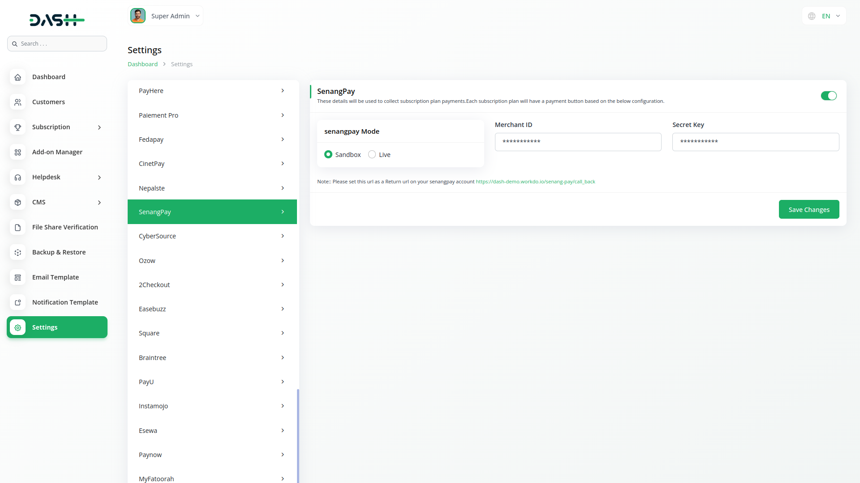Click the Email Template icon
Viewport: 860px width, 483px height.
pos(17,277)
